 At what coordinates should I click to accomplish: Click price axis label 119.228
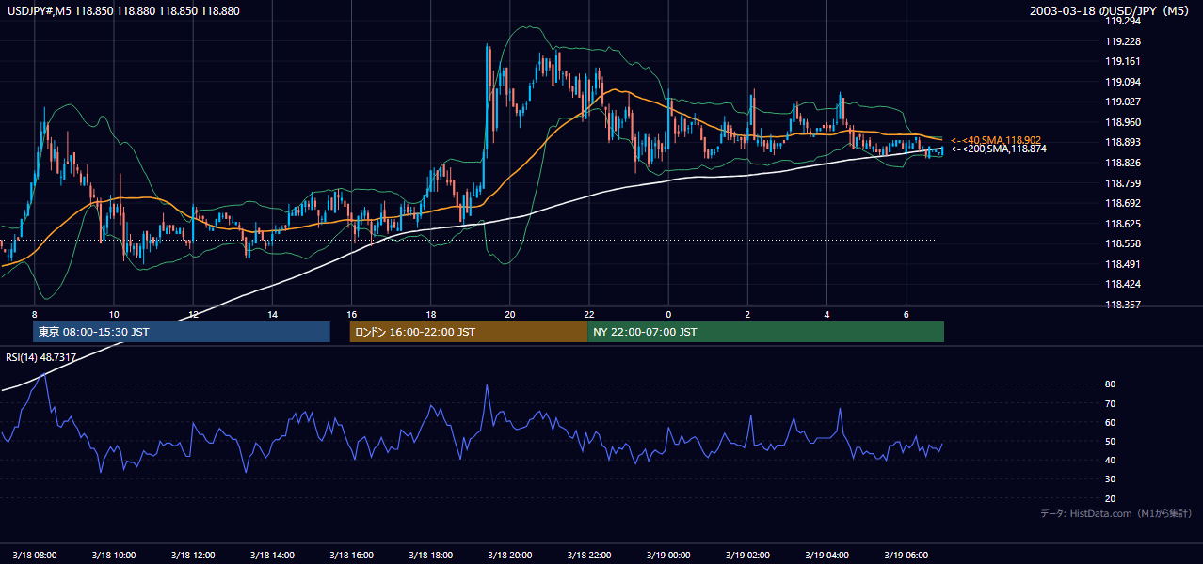1122,41
